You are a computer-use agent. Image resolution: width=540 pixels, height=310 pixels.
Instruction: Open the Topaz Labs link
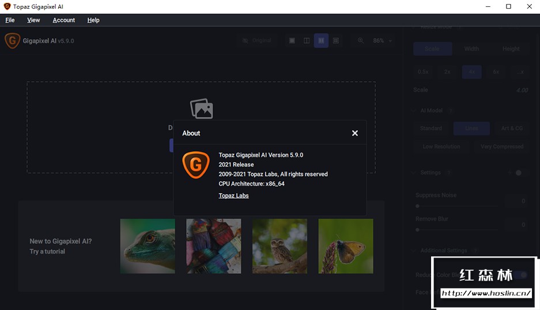(233, 195)
